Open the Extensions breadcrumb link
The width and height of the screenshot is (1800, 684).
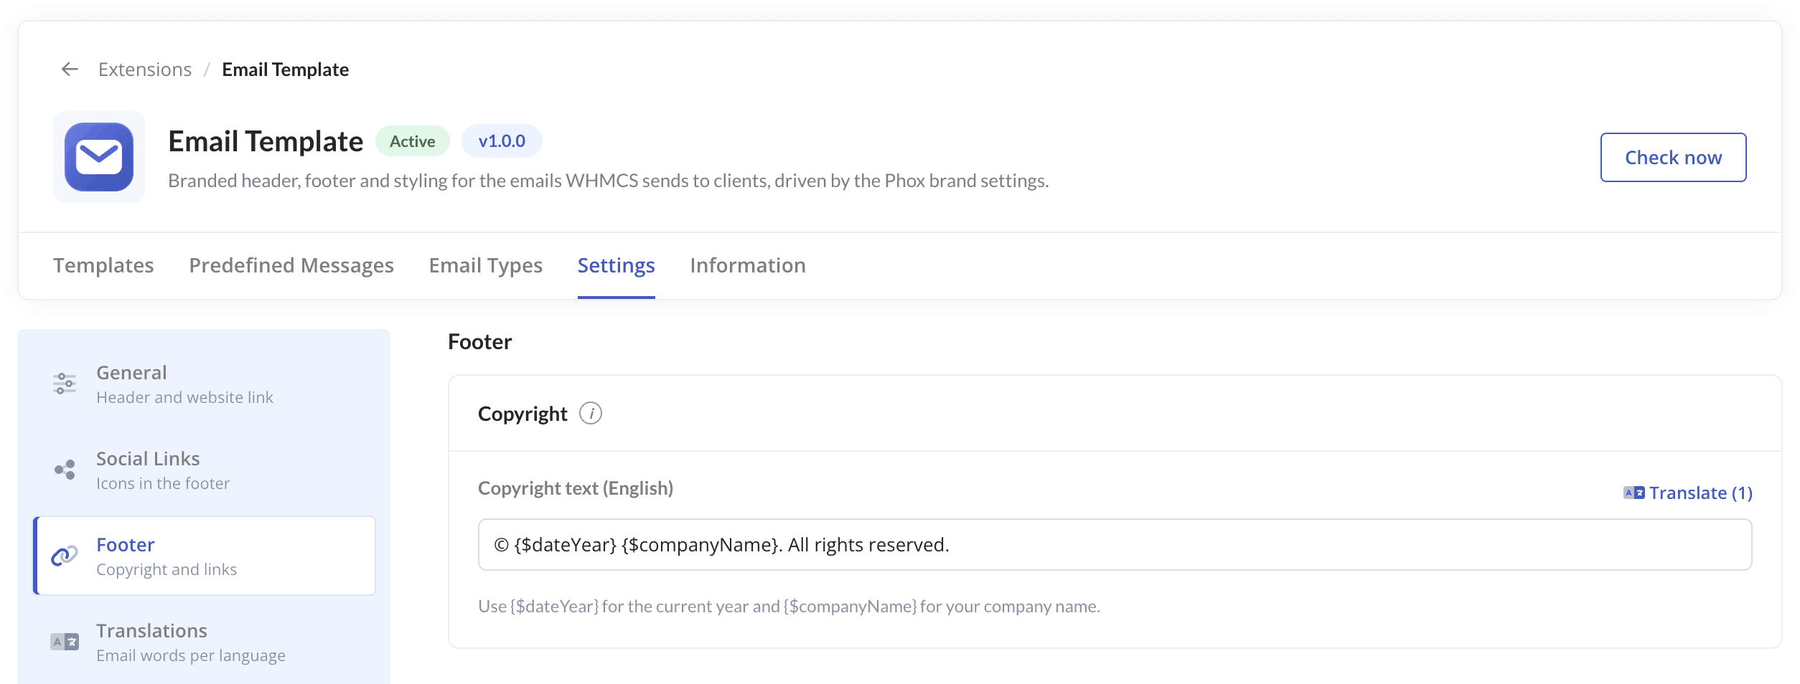coord(145,70)
